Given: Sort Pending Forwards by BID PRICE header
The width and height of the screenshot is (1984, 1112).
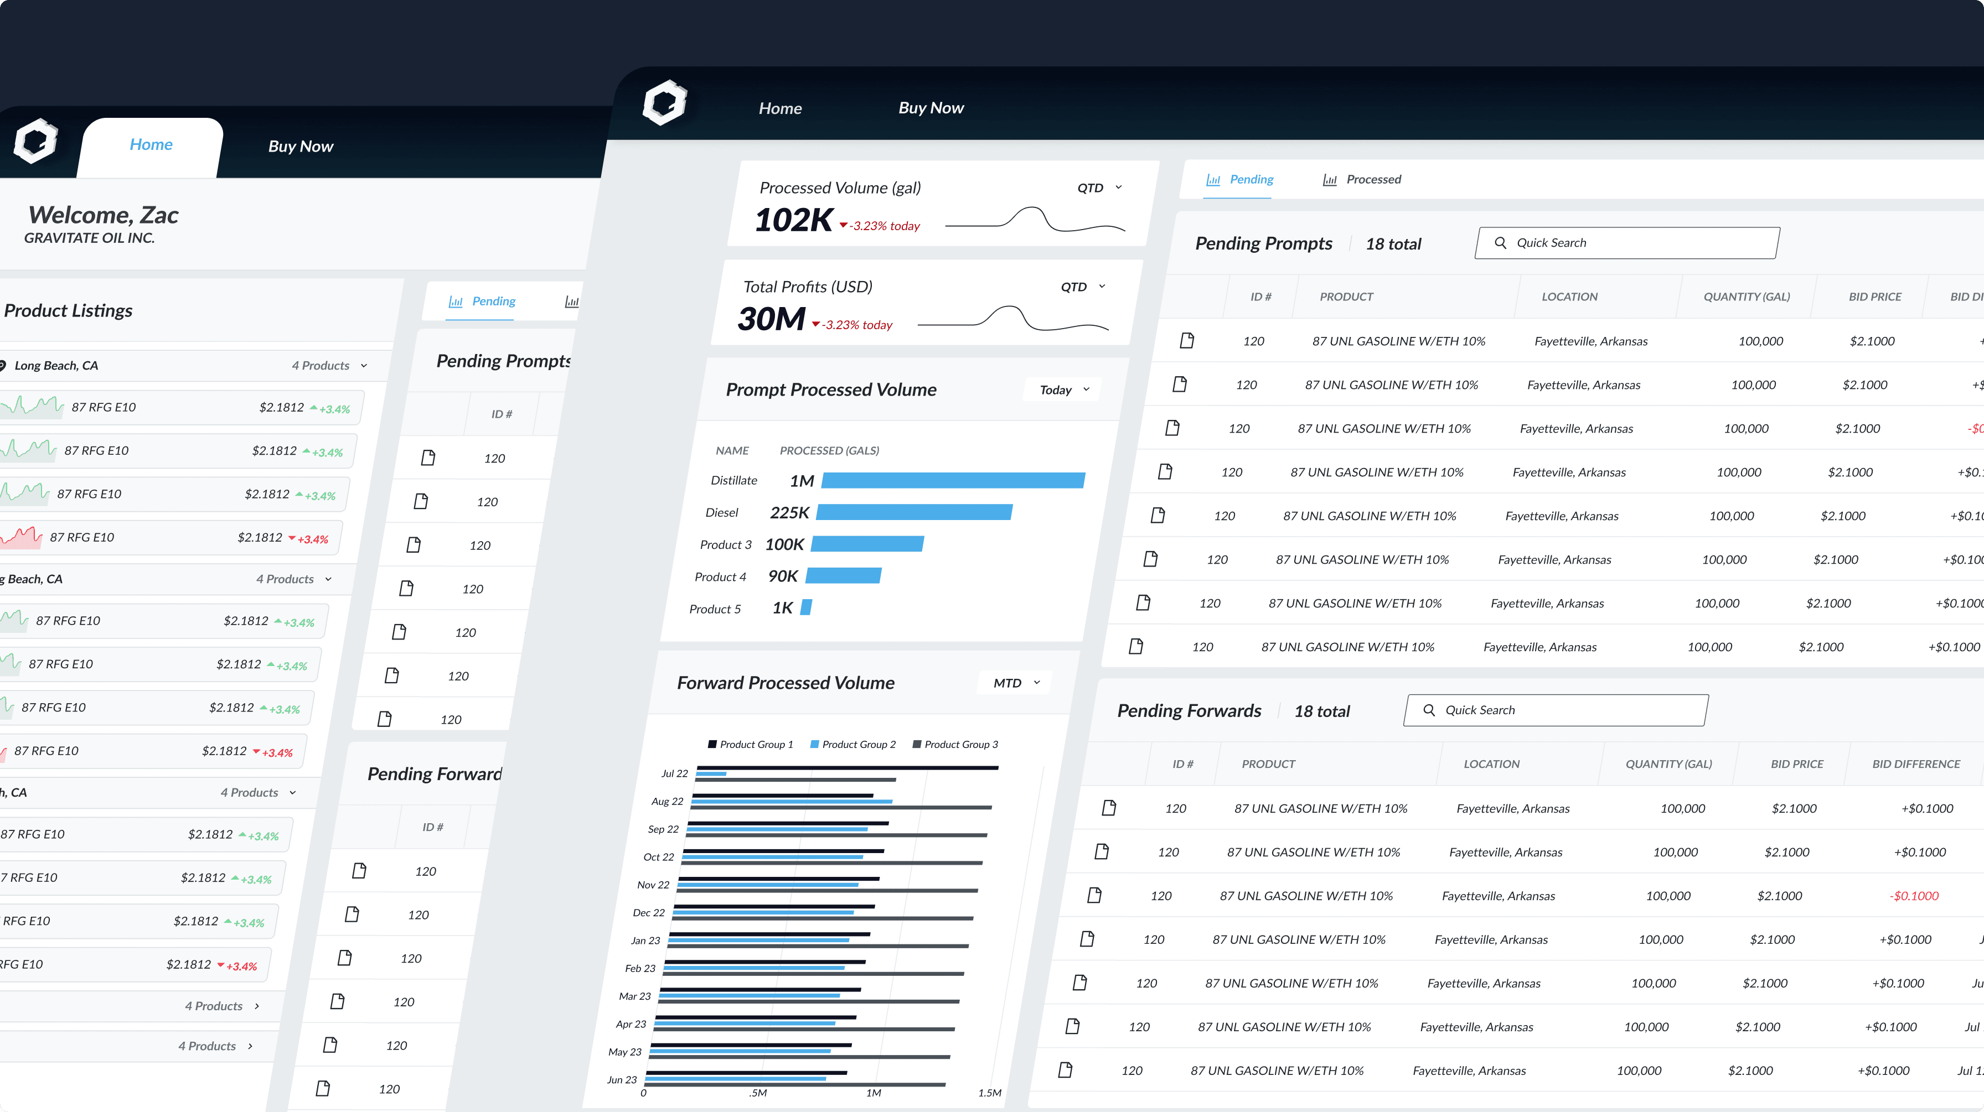Looking at the screenshot, I should 1797,764.
